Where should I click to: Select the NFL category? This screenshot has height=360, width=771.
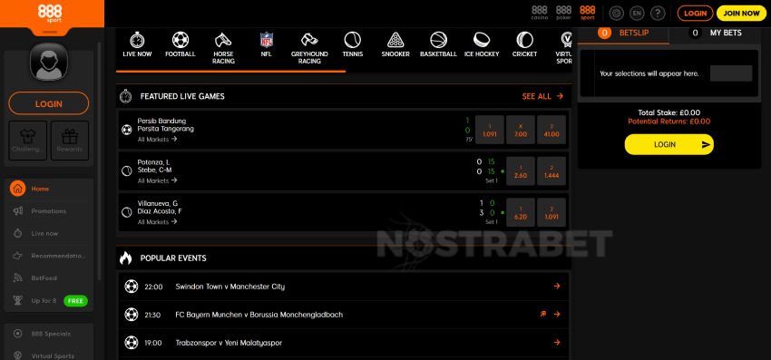pyautogui.click(x=266, y=44)
